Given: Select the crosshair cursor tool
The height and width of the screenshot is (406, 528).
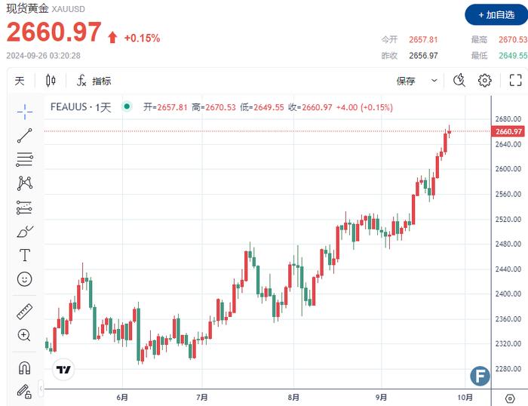Looking at the screenshot, I should point(24,111).
